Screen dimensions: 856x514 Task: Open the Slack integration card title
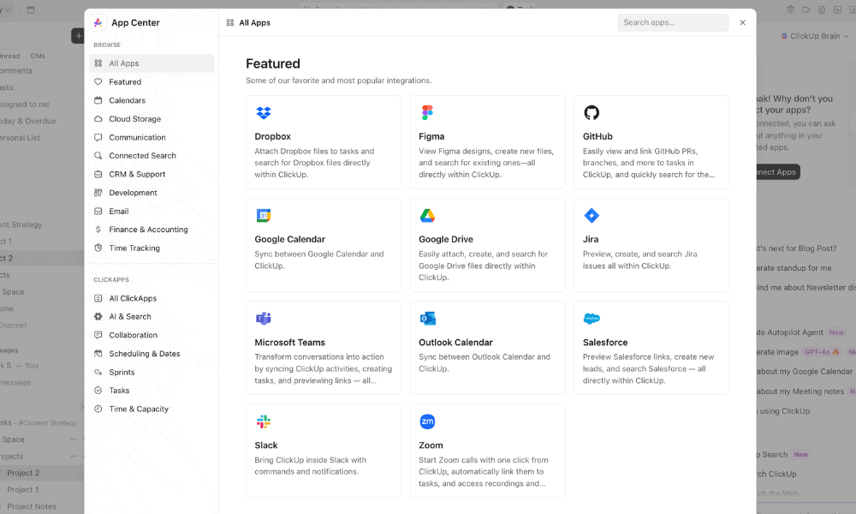pyautogui.click(x=266, y=445)
